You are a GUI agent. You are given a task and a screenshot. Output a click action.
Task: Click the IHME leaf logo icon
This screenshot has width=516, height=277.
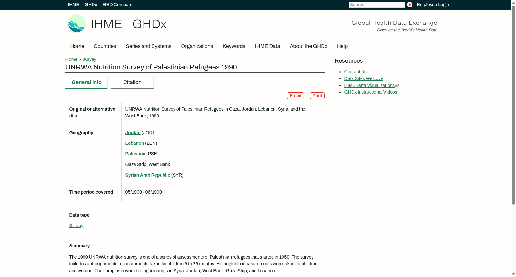76,24
